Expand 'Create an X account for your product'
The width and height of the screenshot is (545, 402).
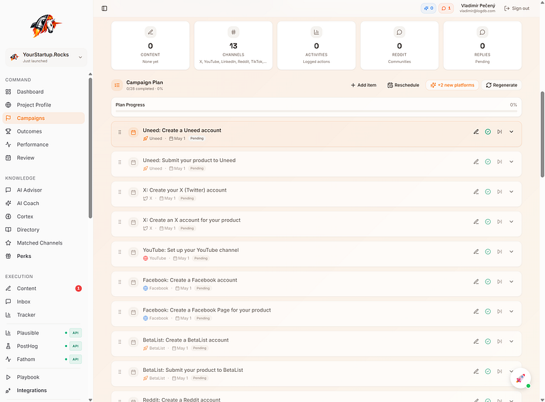point(512,222)
